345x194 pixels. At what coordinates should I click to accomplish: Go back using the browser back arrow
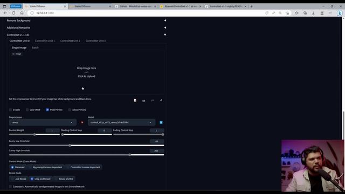5,13
